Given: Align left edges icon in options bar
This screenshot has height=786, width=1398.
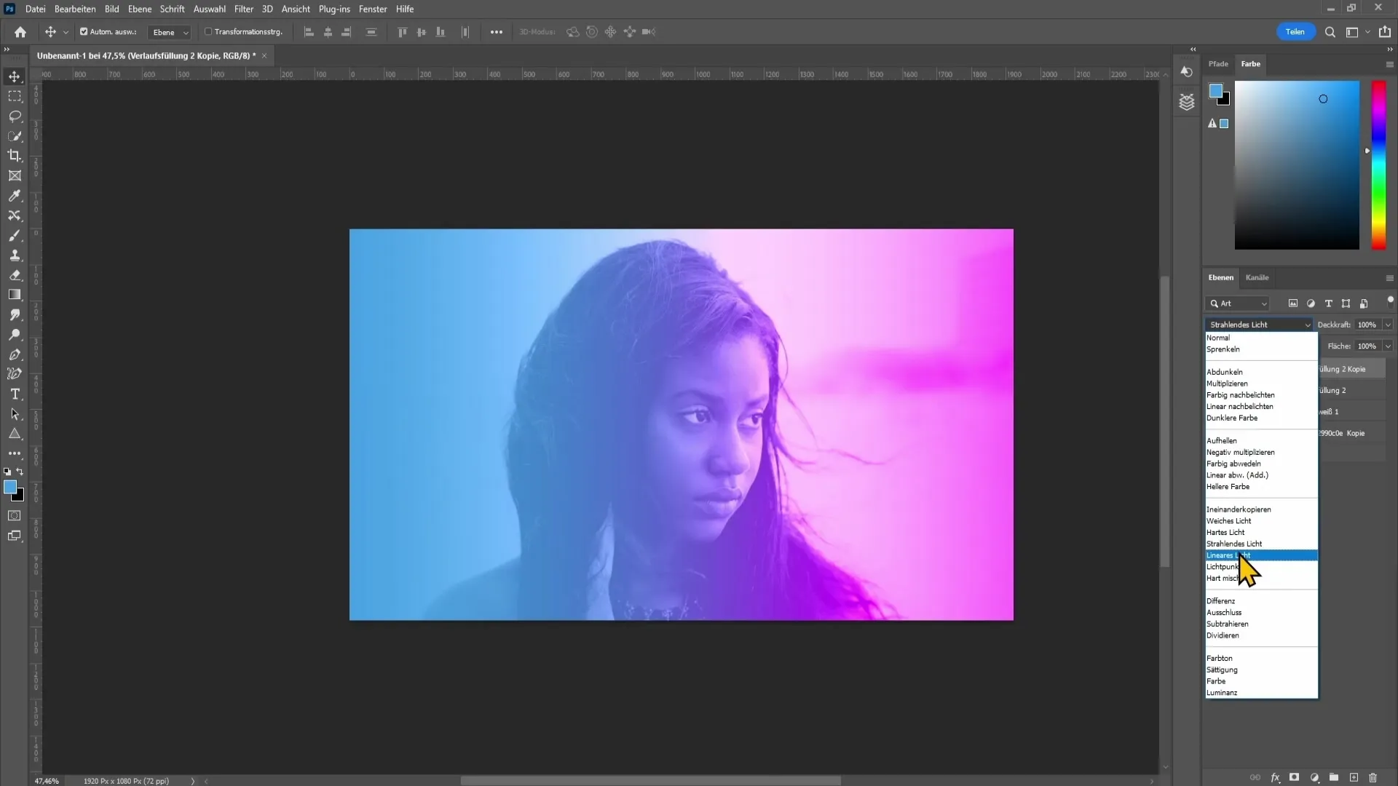Looking at the screenshot, I should [x=309, y=32].
